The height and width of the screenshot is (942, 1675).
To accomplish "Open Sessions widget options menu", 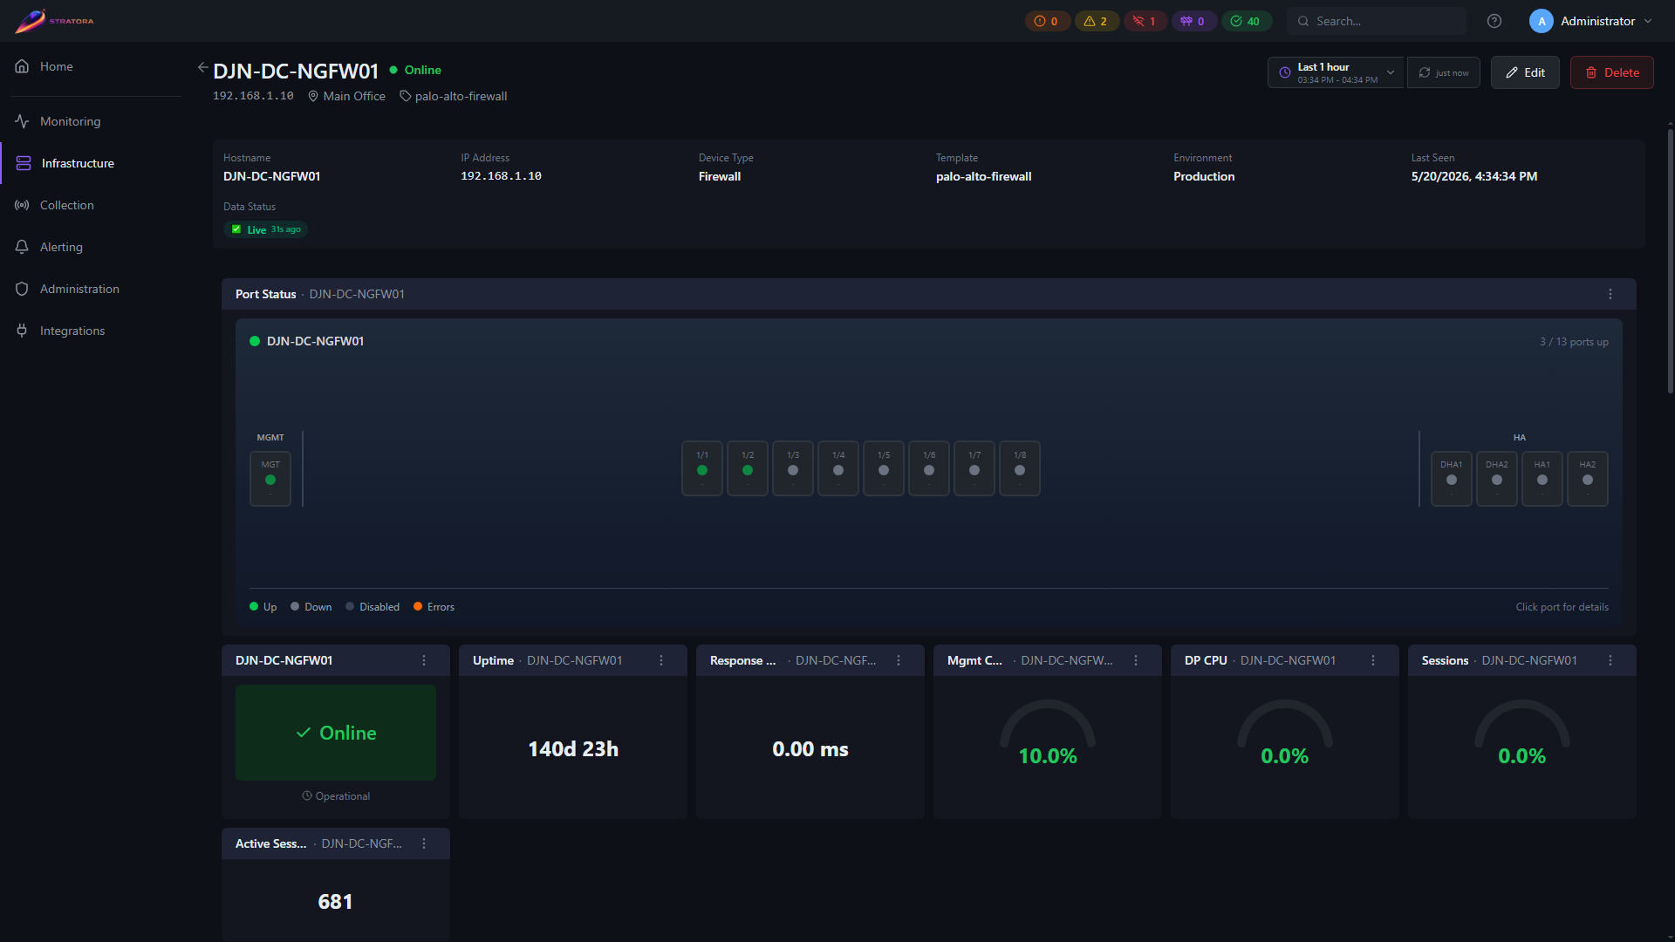I will coord(1610,660).
